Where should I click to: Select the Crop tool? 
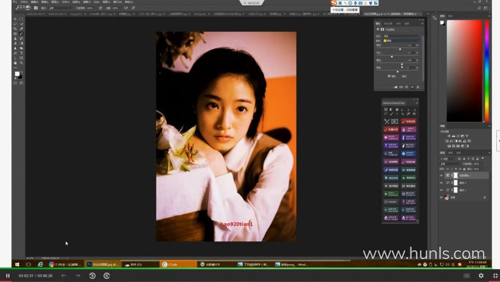click(15, 29)
